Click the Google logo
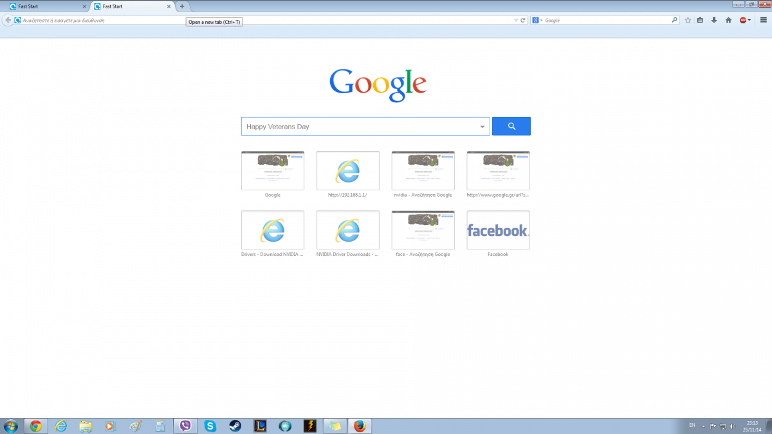This screenshot has width=772, height=434. (x=378, y=84)
